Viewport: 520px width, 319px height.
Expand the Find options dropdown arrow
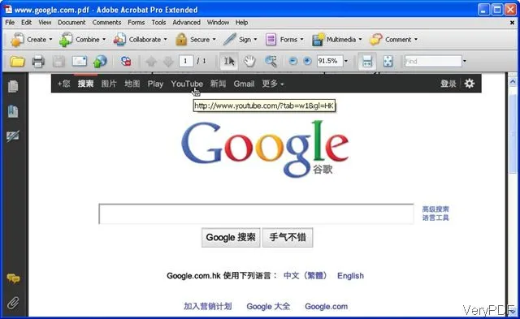pos(464,61)
